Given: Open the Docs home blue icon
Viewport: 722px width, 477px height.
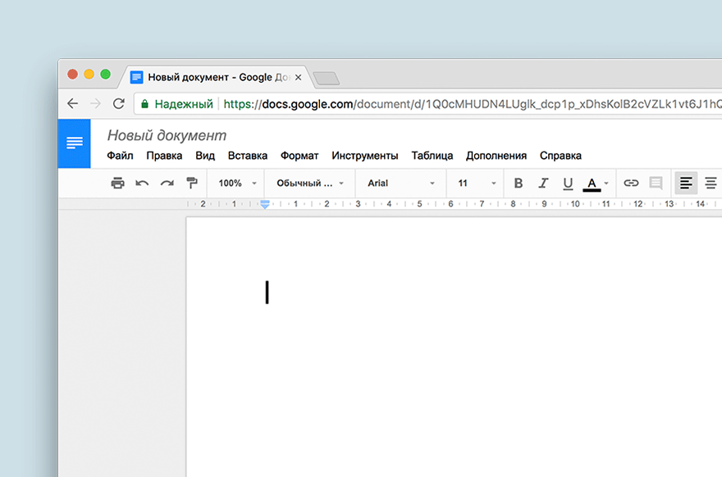Looking at the screenshot, I should [74, 143].
